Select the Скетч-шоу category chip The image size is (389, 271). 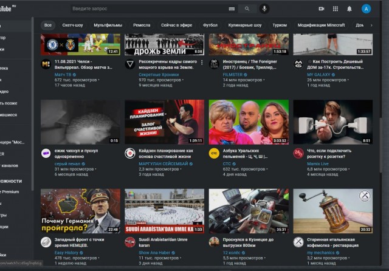[73, 26]
